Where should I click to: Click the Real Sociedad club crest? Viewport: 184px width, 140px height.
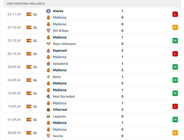[x=48, y=96]
